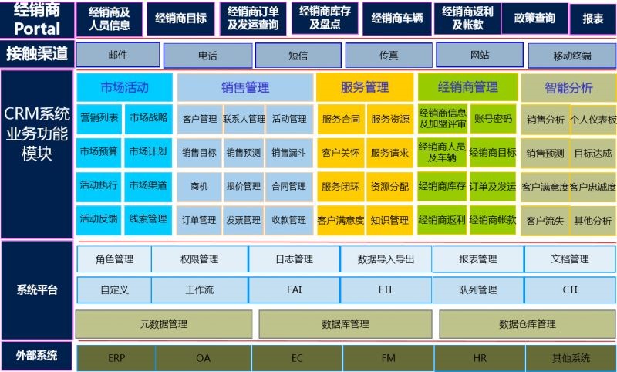Click the 客户流失 analysis tile
Viewport: 617px width, 372px height.
(x=545, y=221)
